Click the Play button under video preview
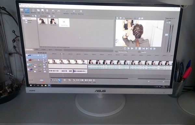 point(132,48)
